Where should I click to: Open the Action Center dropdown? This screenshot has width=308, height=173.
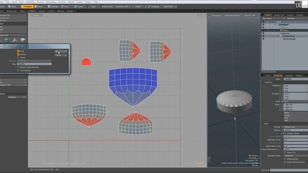click(x=107, y=6)
